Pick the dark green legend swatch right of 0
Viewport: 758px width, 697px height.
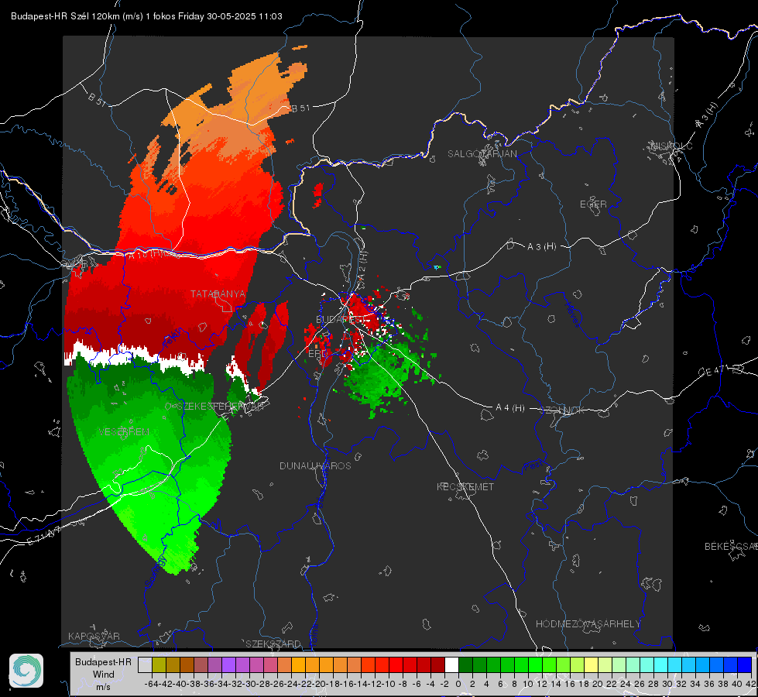tap(465, 664)
